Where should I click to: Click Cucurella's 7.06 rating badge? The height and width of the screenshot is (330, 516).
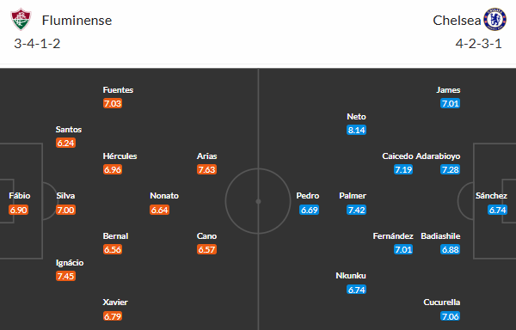click(450, 316)
